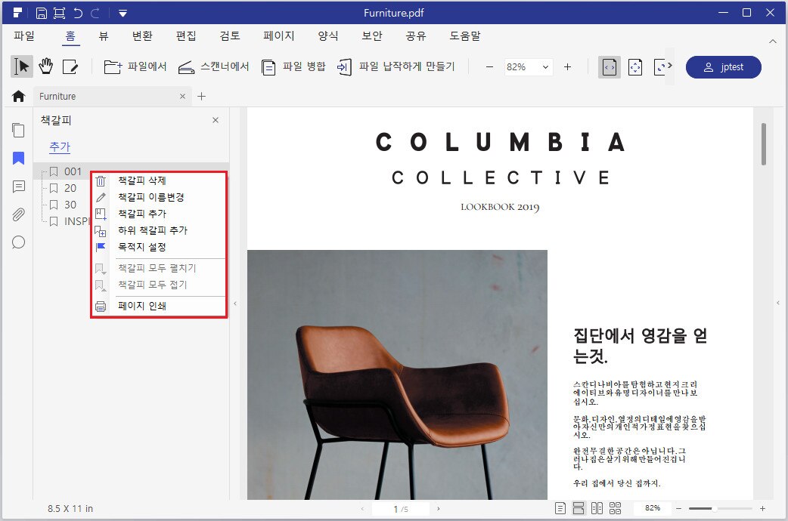
Task: Select the Edit text tool icon
Action: pos(70,66)
